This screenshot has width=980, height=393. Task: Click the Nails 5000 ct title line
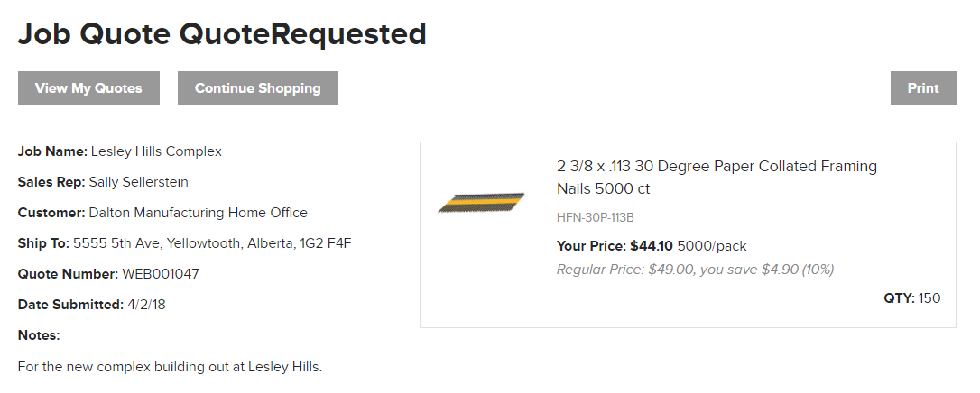click(x=603, y=188)
